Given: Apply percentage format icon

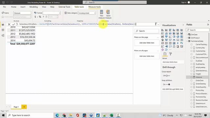Looking at the screenshot, I should pyautogui.click(x=40, y=17).
